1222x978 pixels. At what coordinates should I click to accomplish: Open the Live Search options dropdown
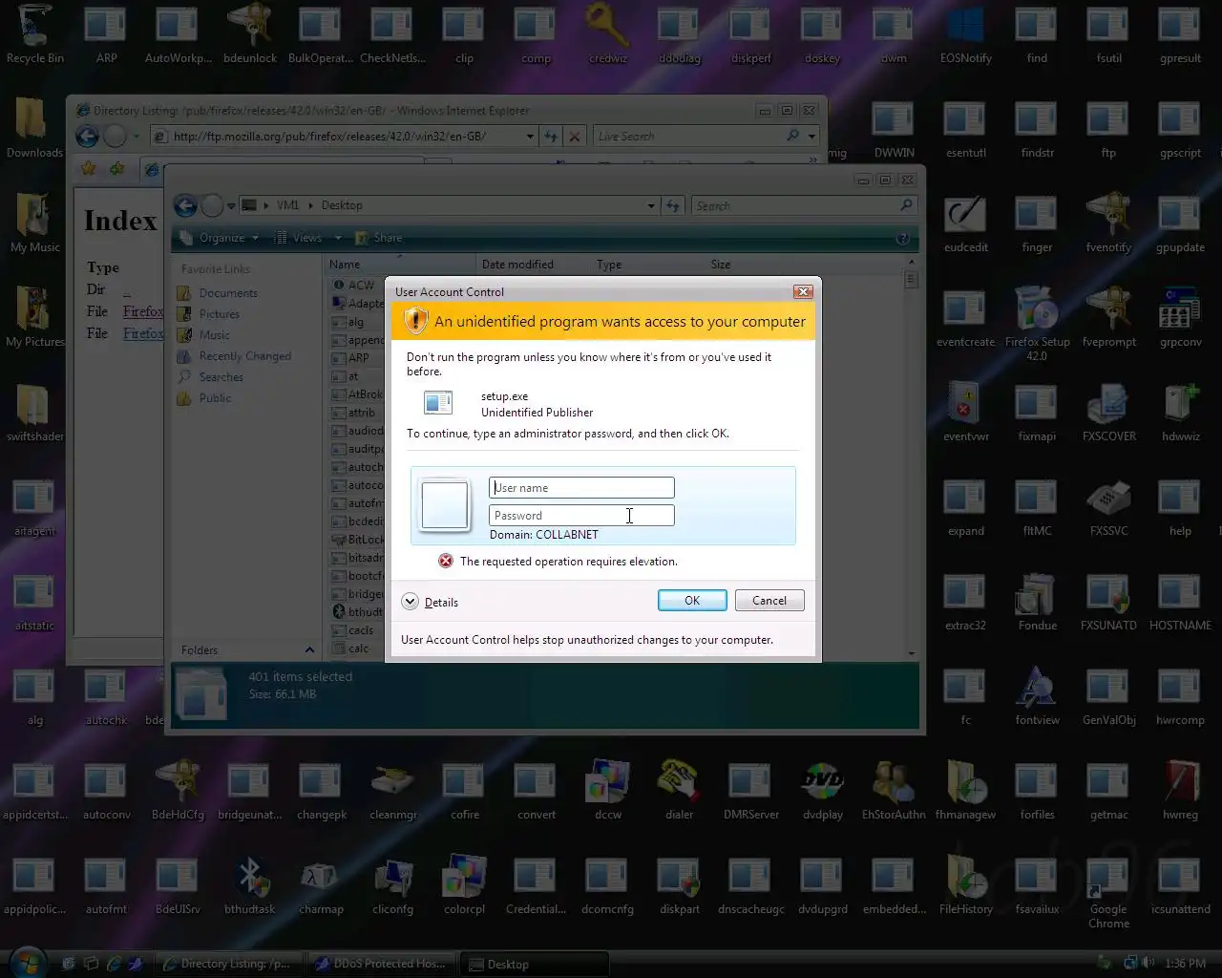pyautogui.click(x=811, y=137)
